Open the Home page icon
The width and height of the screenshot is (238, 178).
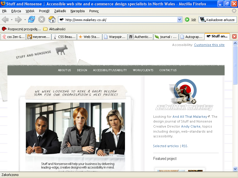[52, 20]
